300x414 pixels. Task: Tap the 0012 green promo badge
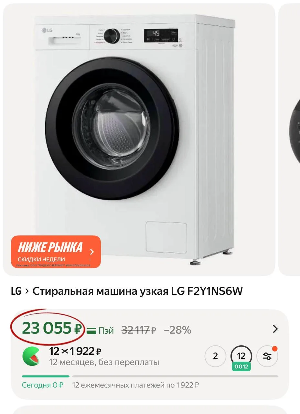(x=241, y=367)
